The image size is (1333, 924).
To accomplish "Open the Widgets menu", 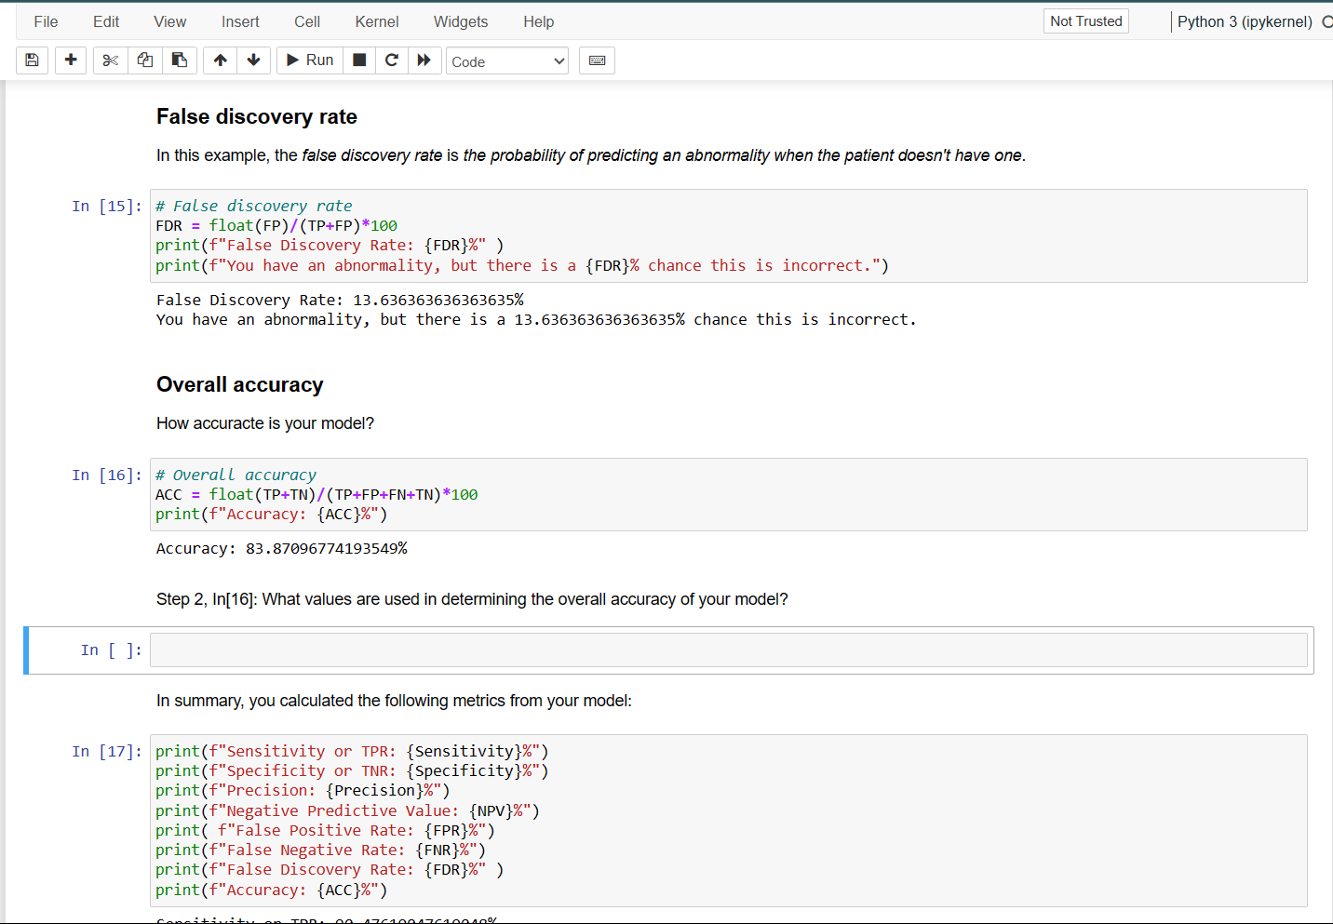I will tap(460, 21).
